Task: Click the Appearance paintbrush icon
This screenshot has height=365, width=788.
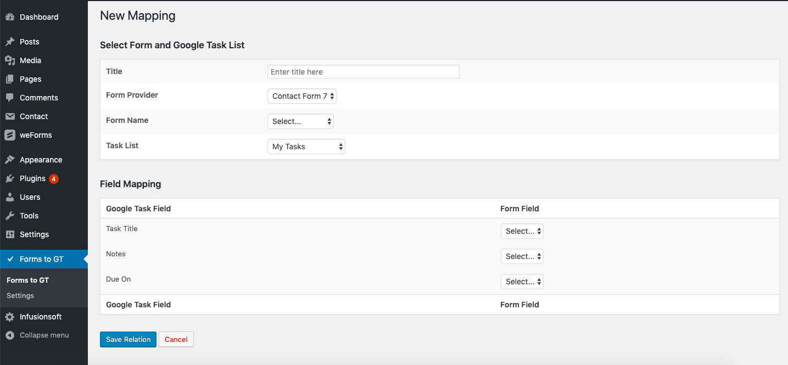Action: [x=10, y=160]
